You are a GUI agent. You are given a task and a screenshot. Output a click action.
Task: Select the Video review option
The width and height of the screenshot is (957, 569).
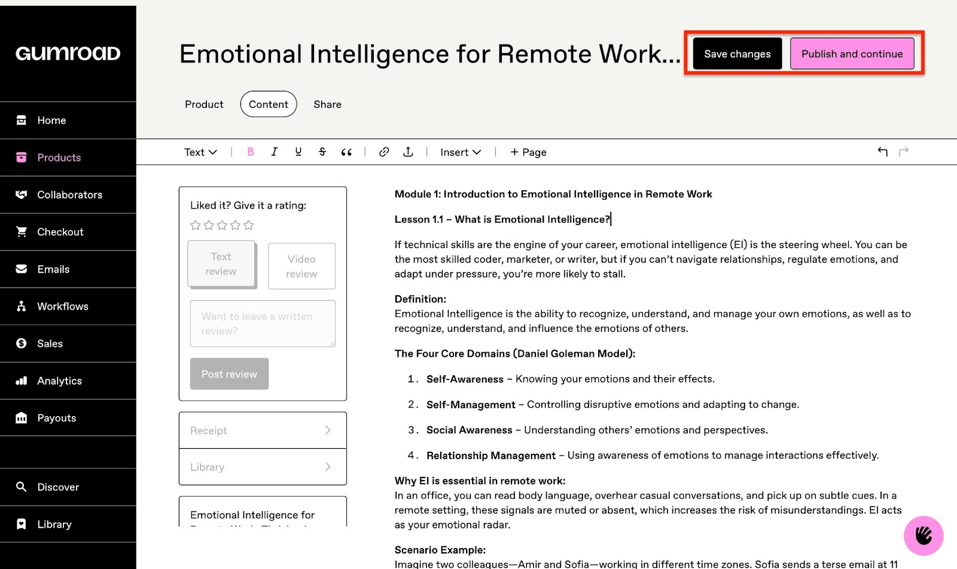click(301, 266)
